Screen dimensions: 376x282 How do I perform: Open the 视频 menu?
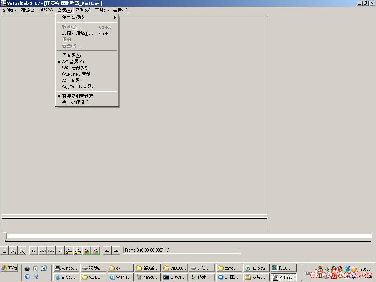pyautogui.click(x=46, y=10)
